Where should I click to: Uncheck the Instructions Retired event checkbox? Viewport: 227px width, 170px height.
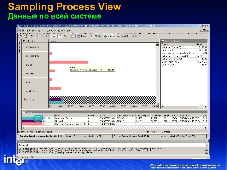click(x=44, y=118)
